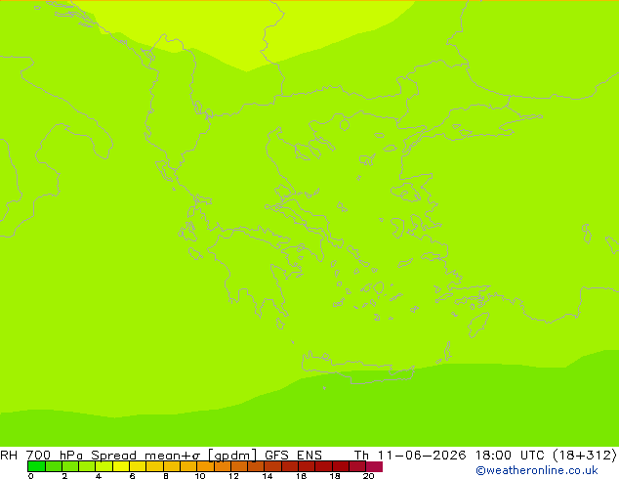Click the legend number '10'
Image resolution: width=619 pixels, height=479 pixels.
pyautogui.click(x=200, y=476)
